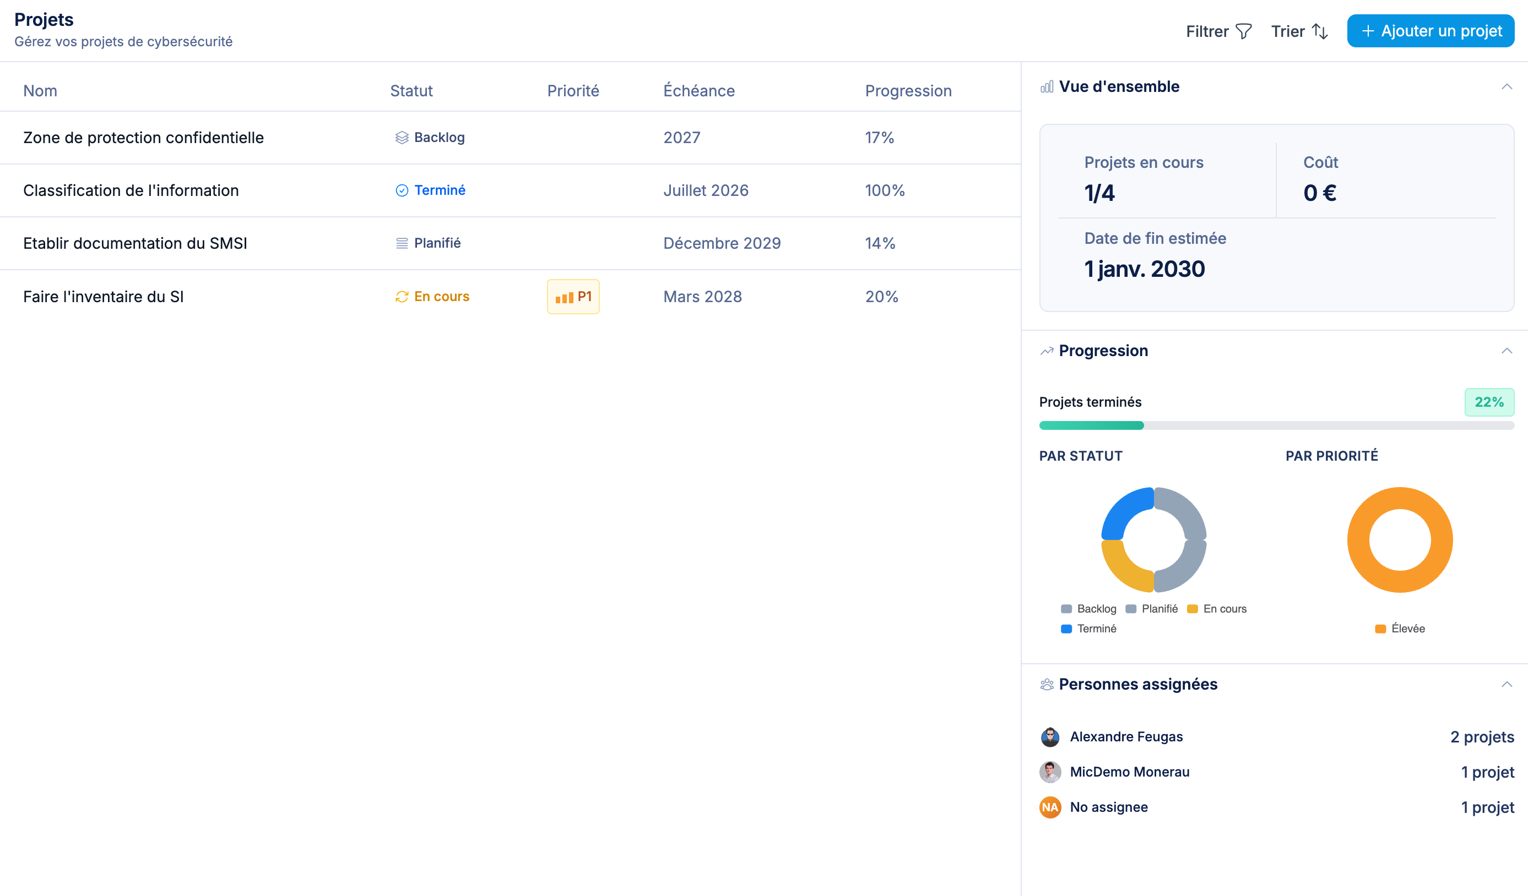Toggle the Élevée priority legend entry
The height and width of the screenshot is (896, 1528).
coord(1400,628)
